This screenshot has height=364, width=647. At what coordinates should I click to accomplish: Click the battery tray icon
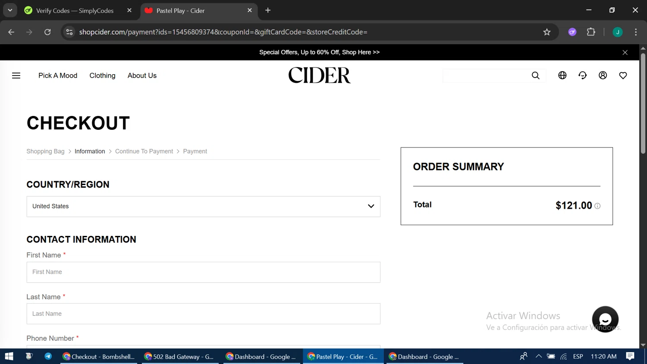click(x=551, y=356)
